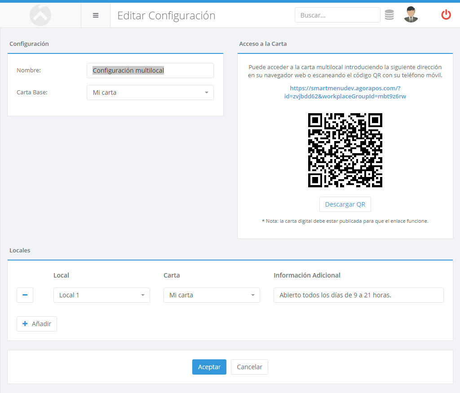The image size is (460, 393).
Task: Click the red power logout icon
Action: pyautogui.click(x=446, y=15)
